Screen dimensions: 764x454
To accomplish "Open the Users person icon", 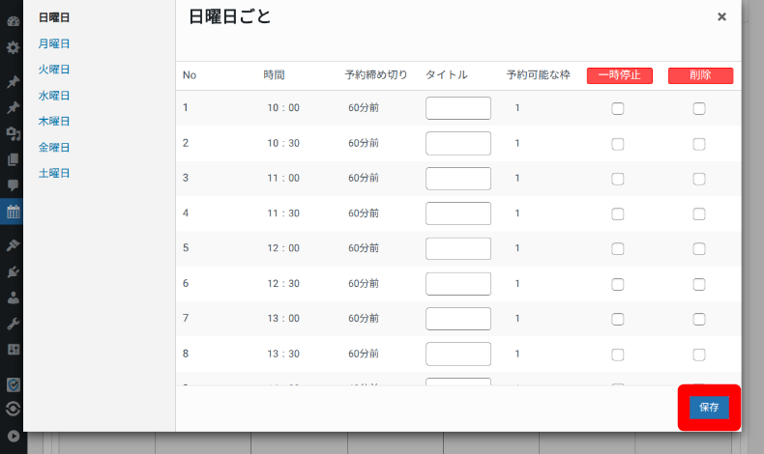I will (14, 298).
